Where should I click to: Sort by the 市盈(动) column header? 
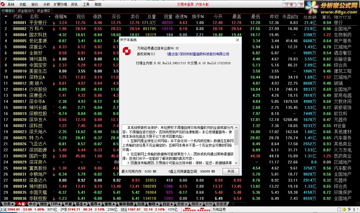pos(290,17)
